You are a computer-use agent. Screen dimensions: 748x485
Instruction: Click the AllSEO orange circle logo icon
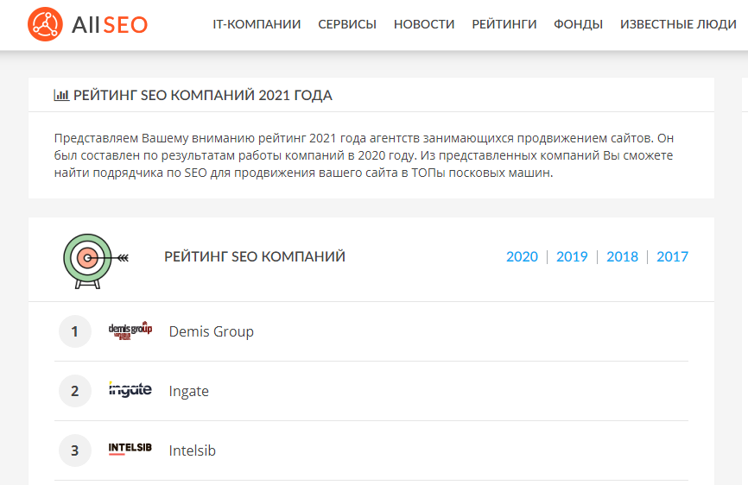click(x=45, y=24)
